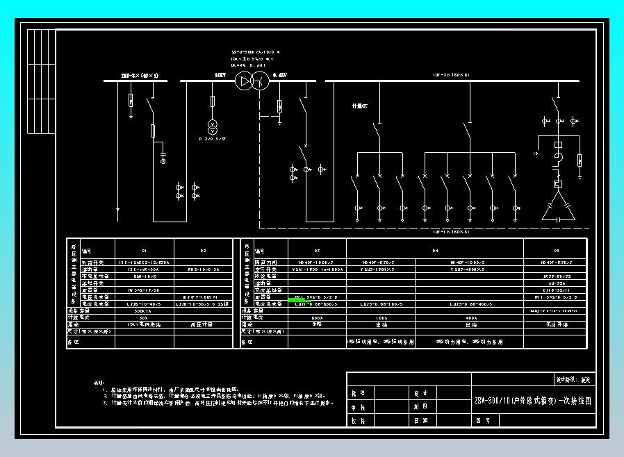Select the HD40F-1000/3 cell in column D3
The image size is (624, 457).
click(317, 263)
